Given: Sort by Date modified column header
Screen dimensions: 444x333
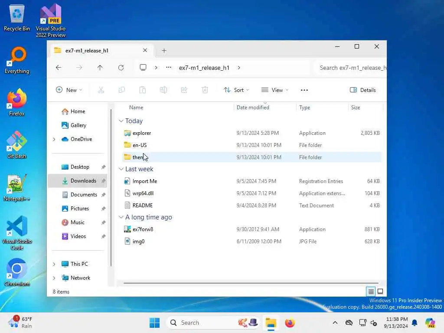Looking at the screenshot, I should pos(253,108).
